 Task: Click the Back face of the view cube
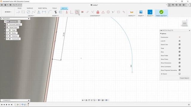point(185,23)
